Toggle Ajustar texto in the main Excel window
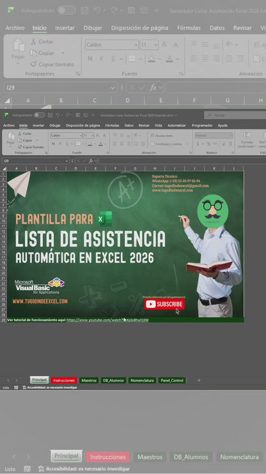This screenshot has height=474, width=266. pyautogui.click(x=162, y=136)
